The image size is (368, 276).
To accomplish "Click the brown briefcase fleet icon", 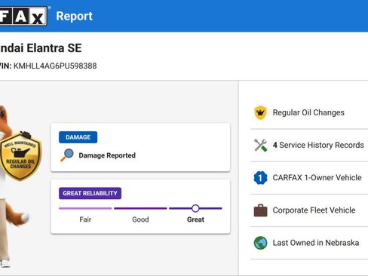I will coord(260,210).
